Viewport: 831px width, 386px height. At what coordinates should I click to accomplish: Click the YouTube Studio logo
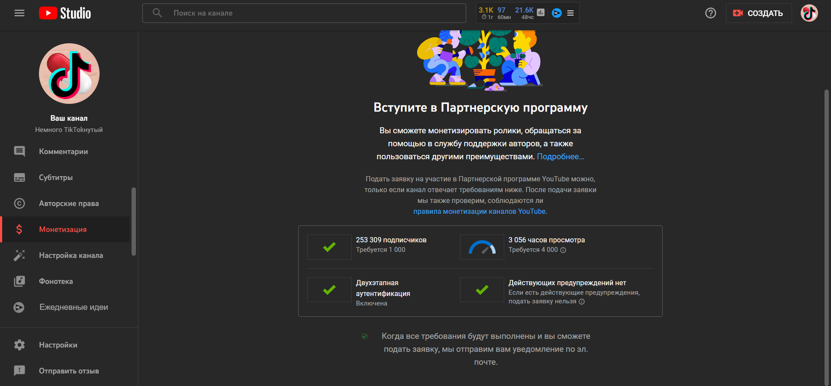pos(65,13)
